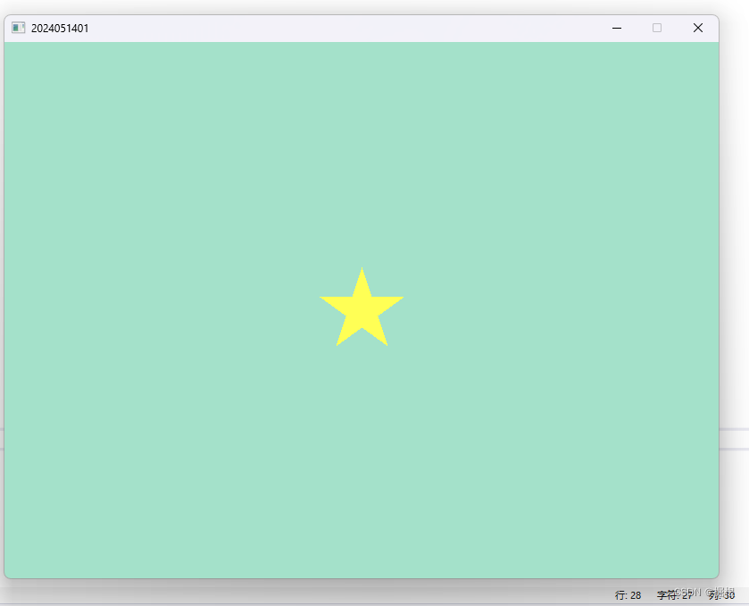Click the title bar of the window
This screenshot has width=749, height=606.
point(357,28)
